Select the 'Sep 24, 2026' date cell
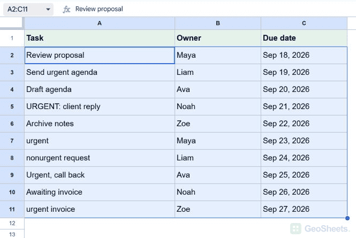Screen dimensions: 356x238 point(304,158)
